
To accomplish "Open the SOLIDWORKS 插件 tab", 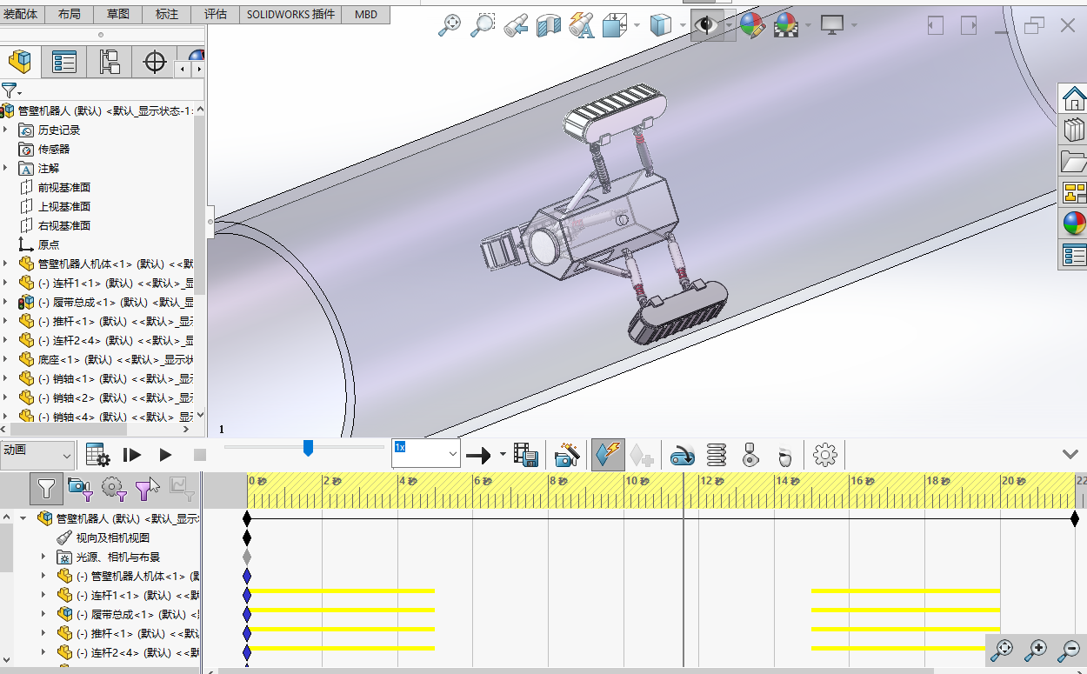I will click(290, 14).
